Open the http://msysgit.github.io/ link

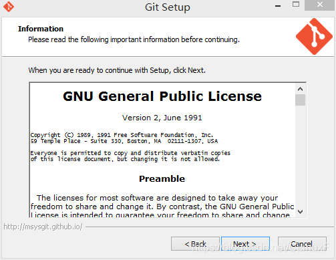(x=43, y=227)
